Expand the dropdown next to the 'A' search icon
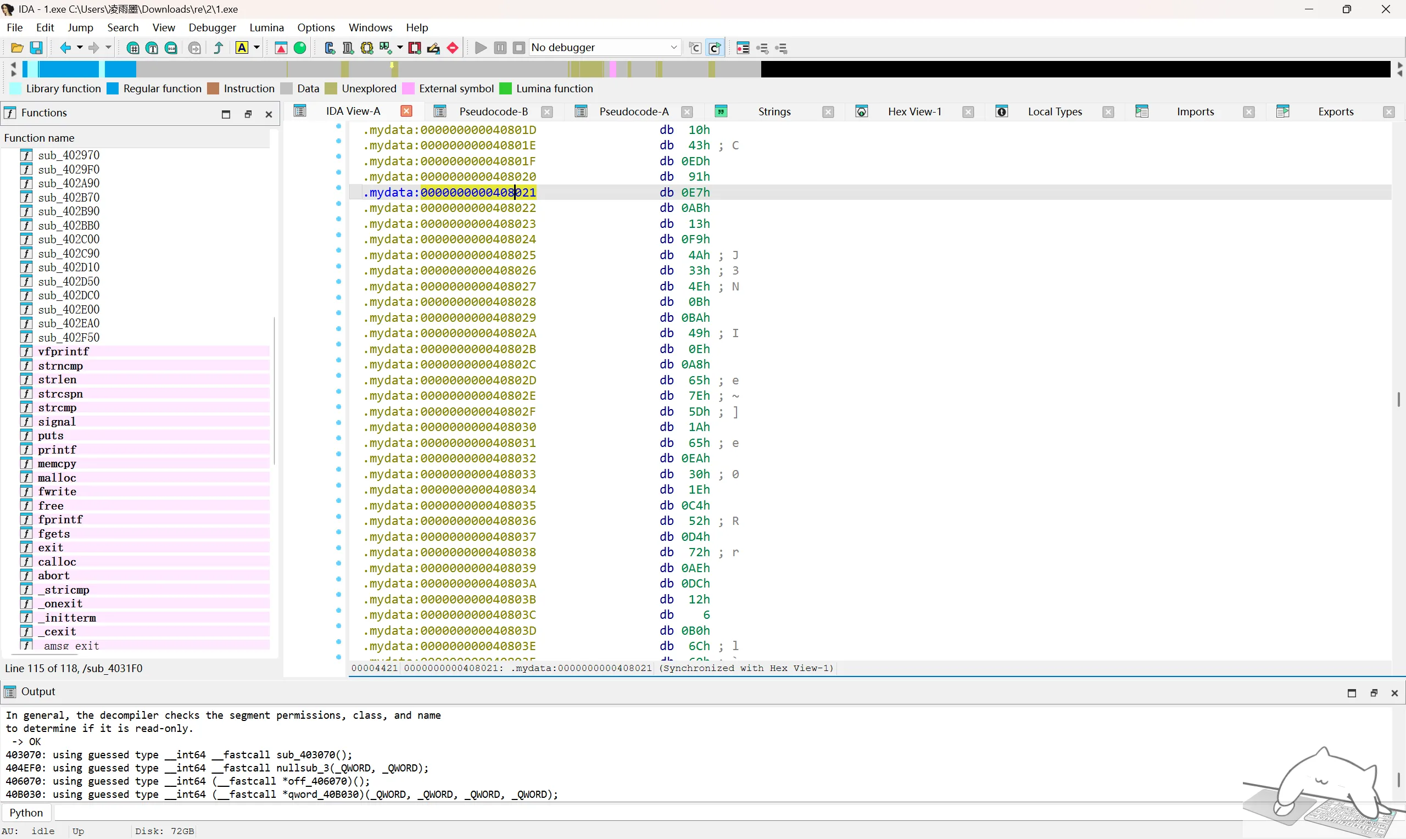 [x=256, y=48]
